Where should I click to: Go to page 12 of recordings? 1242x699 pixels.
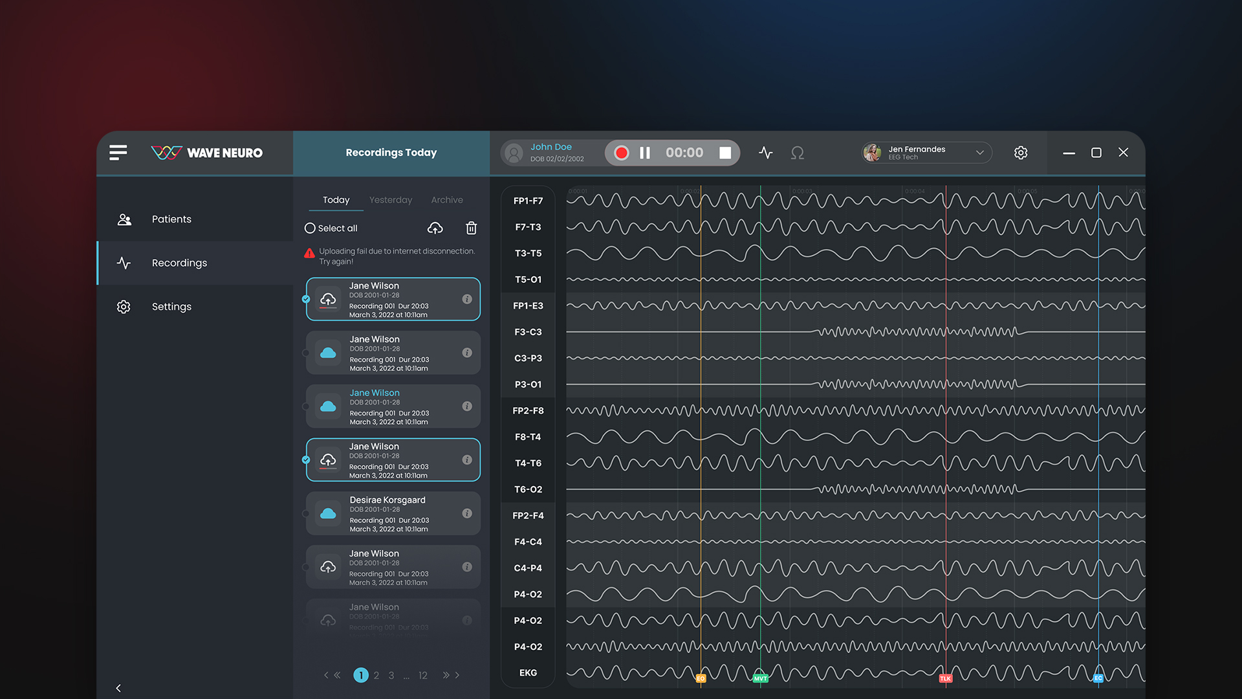[x=423, y=675]
